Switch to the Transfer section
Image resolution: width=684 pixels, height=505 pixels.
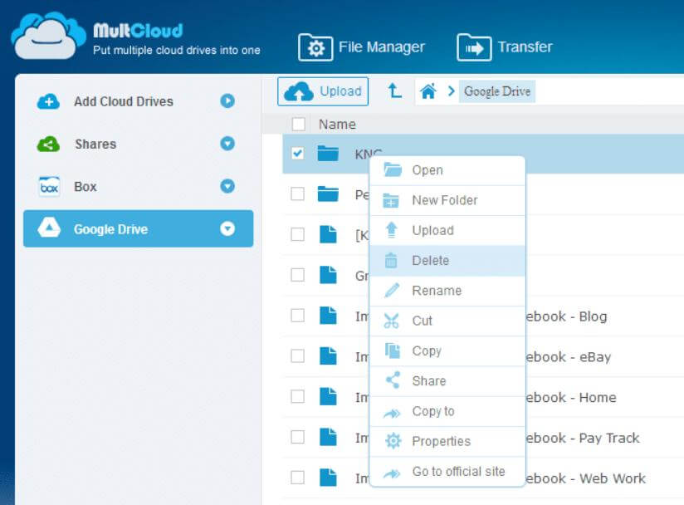click(x=505, y=47)
